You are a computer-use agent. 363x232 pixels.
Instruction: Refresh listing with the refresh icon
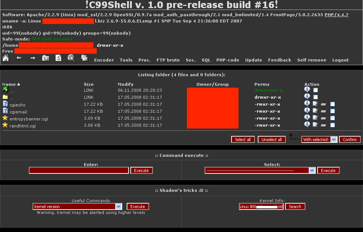(58, 58)
